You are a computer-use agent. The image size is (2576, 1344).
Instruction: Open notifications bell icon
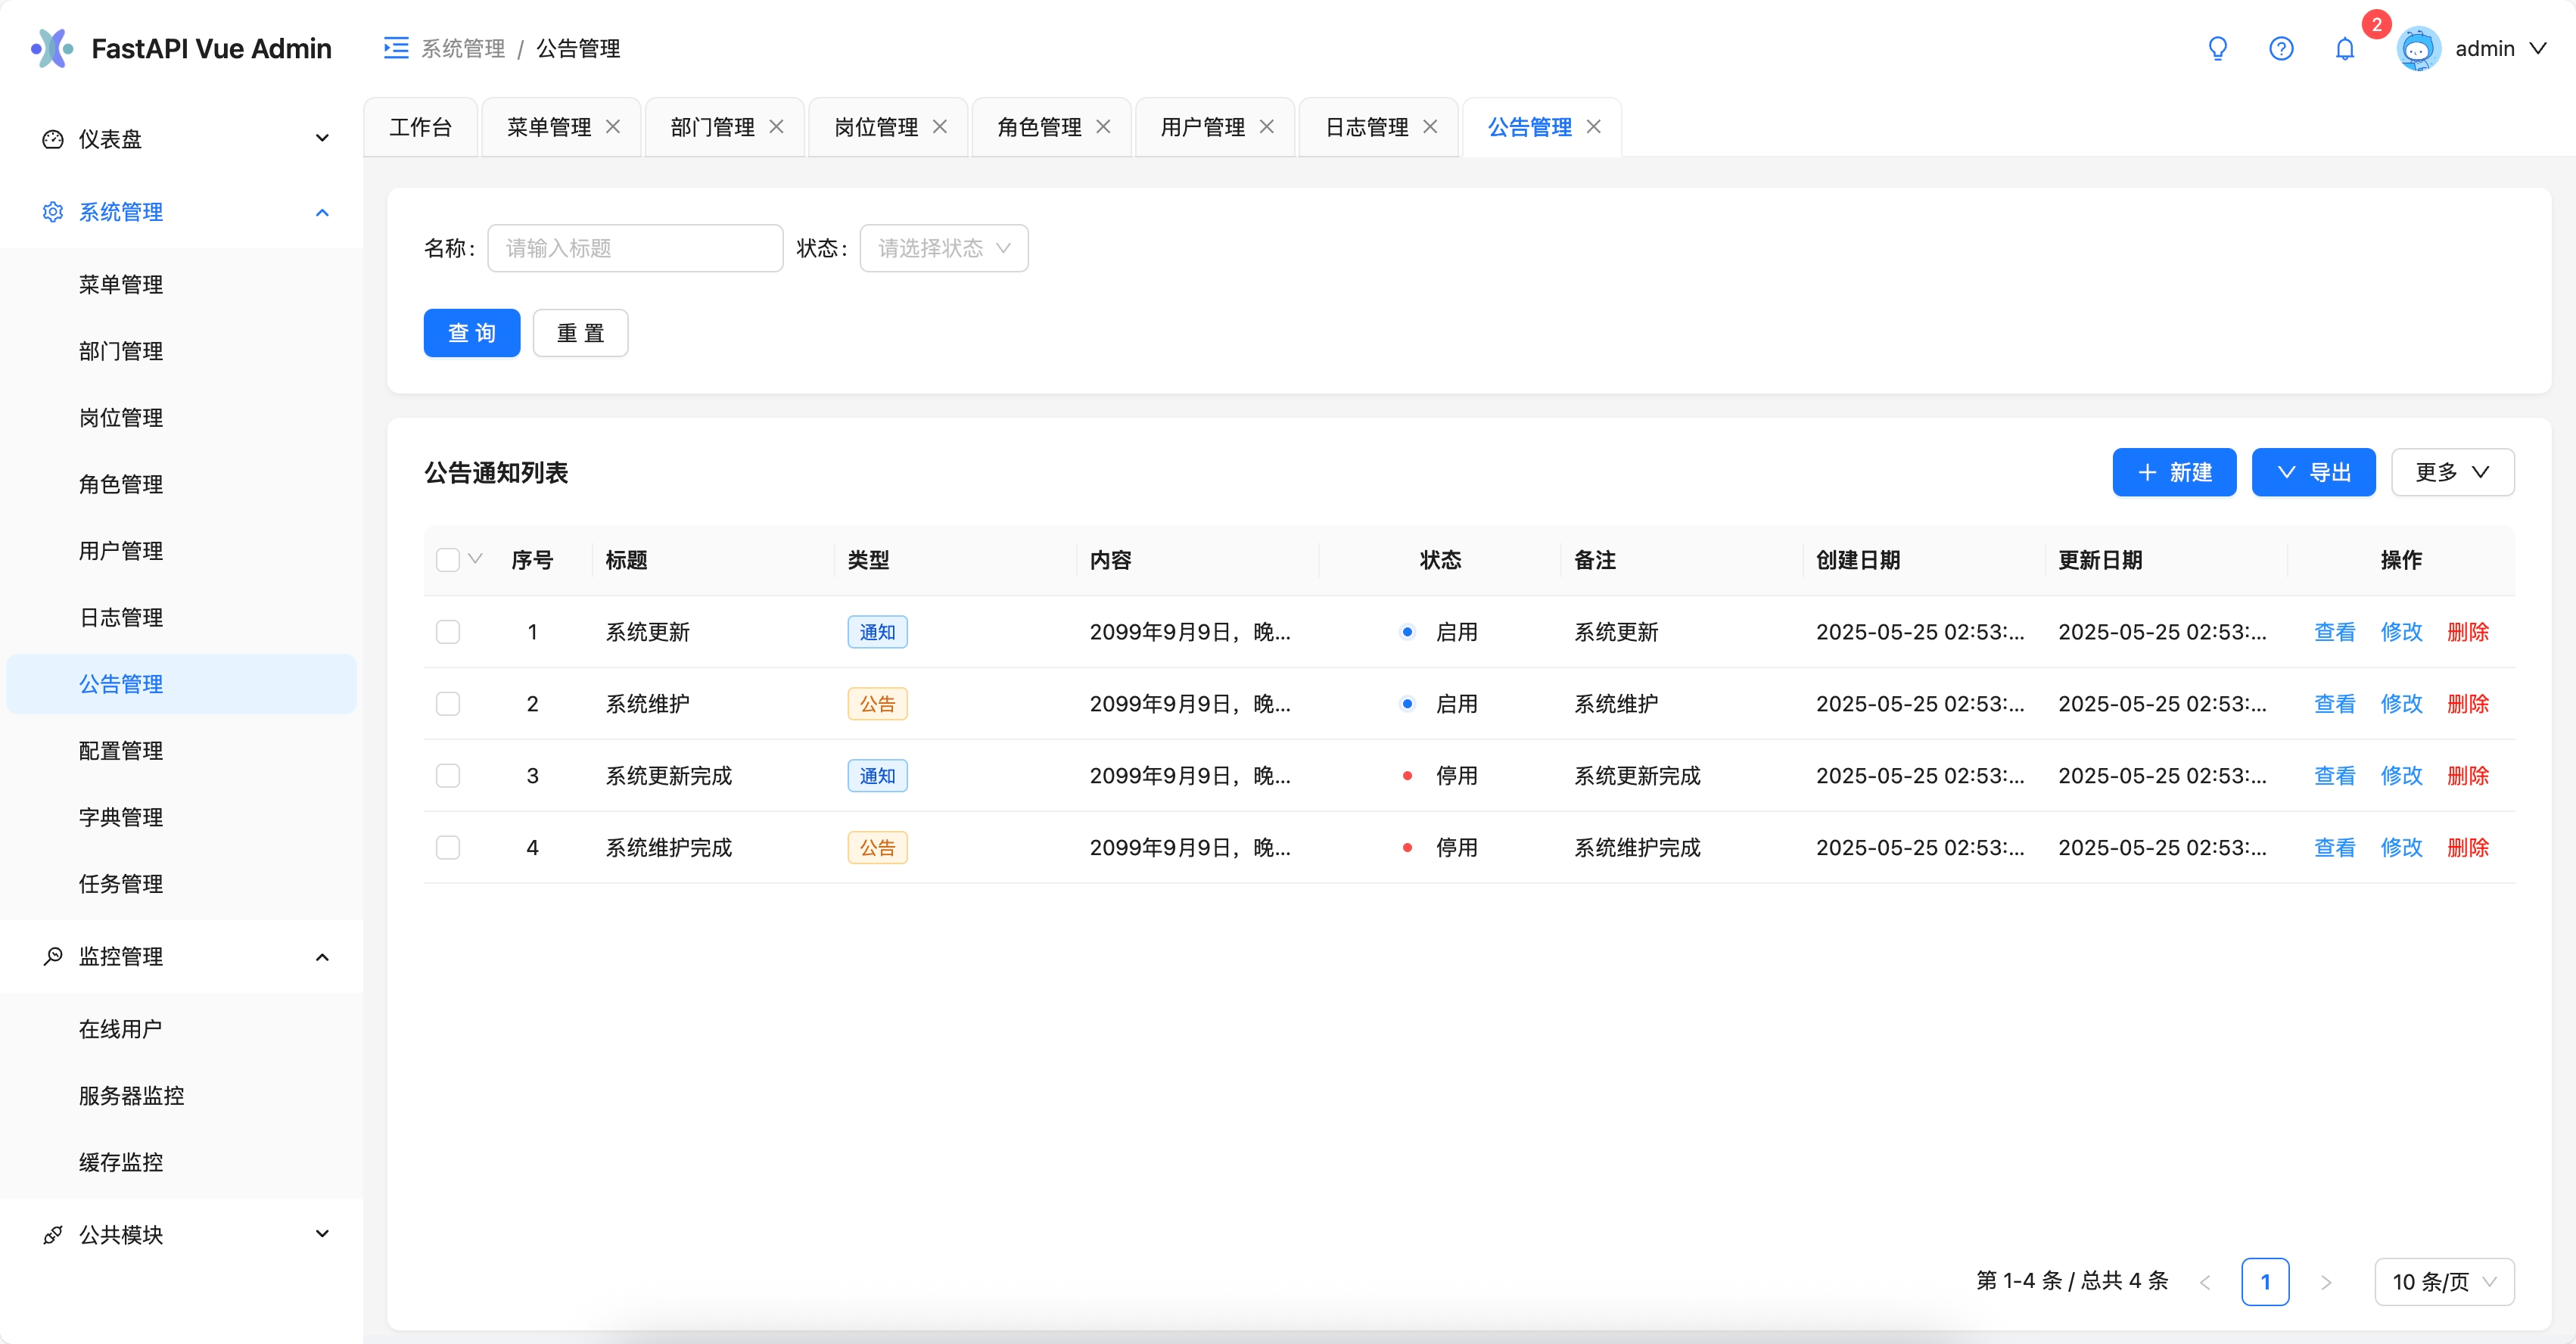(x=2345, y=48)
